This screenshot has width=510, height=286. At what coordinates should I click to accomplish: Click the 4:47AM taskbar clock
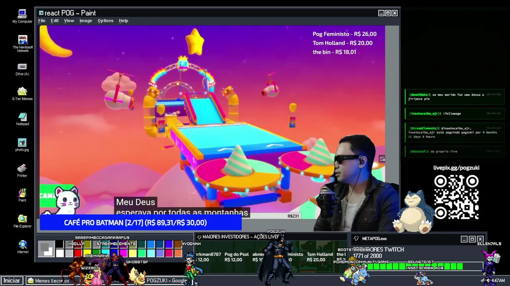[498, 280]
